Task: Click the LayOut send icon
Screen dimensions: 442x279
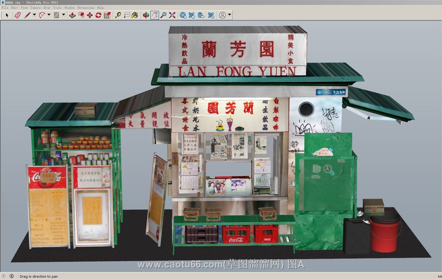Action: tap(201, 15)
